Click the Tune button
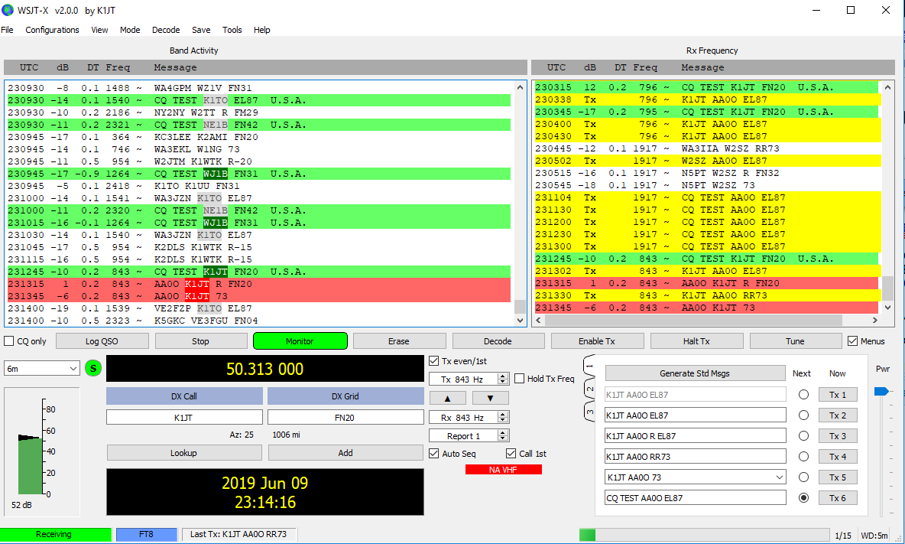The width and height of the screenshot is (905, 544). click(796, 341)
